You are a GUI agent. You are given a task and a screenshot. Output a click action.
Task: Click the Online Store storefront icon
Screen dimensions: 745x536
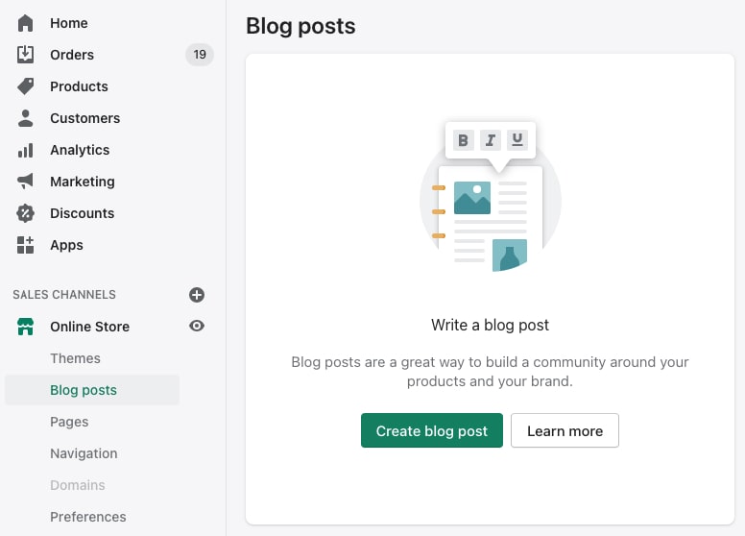pyautogui.click(x=26, y=327)
